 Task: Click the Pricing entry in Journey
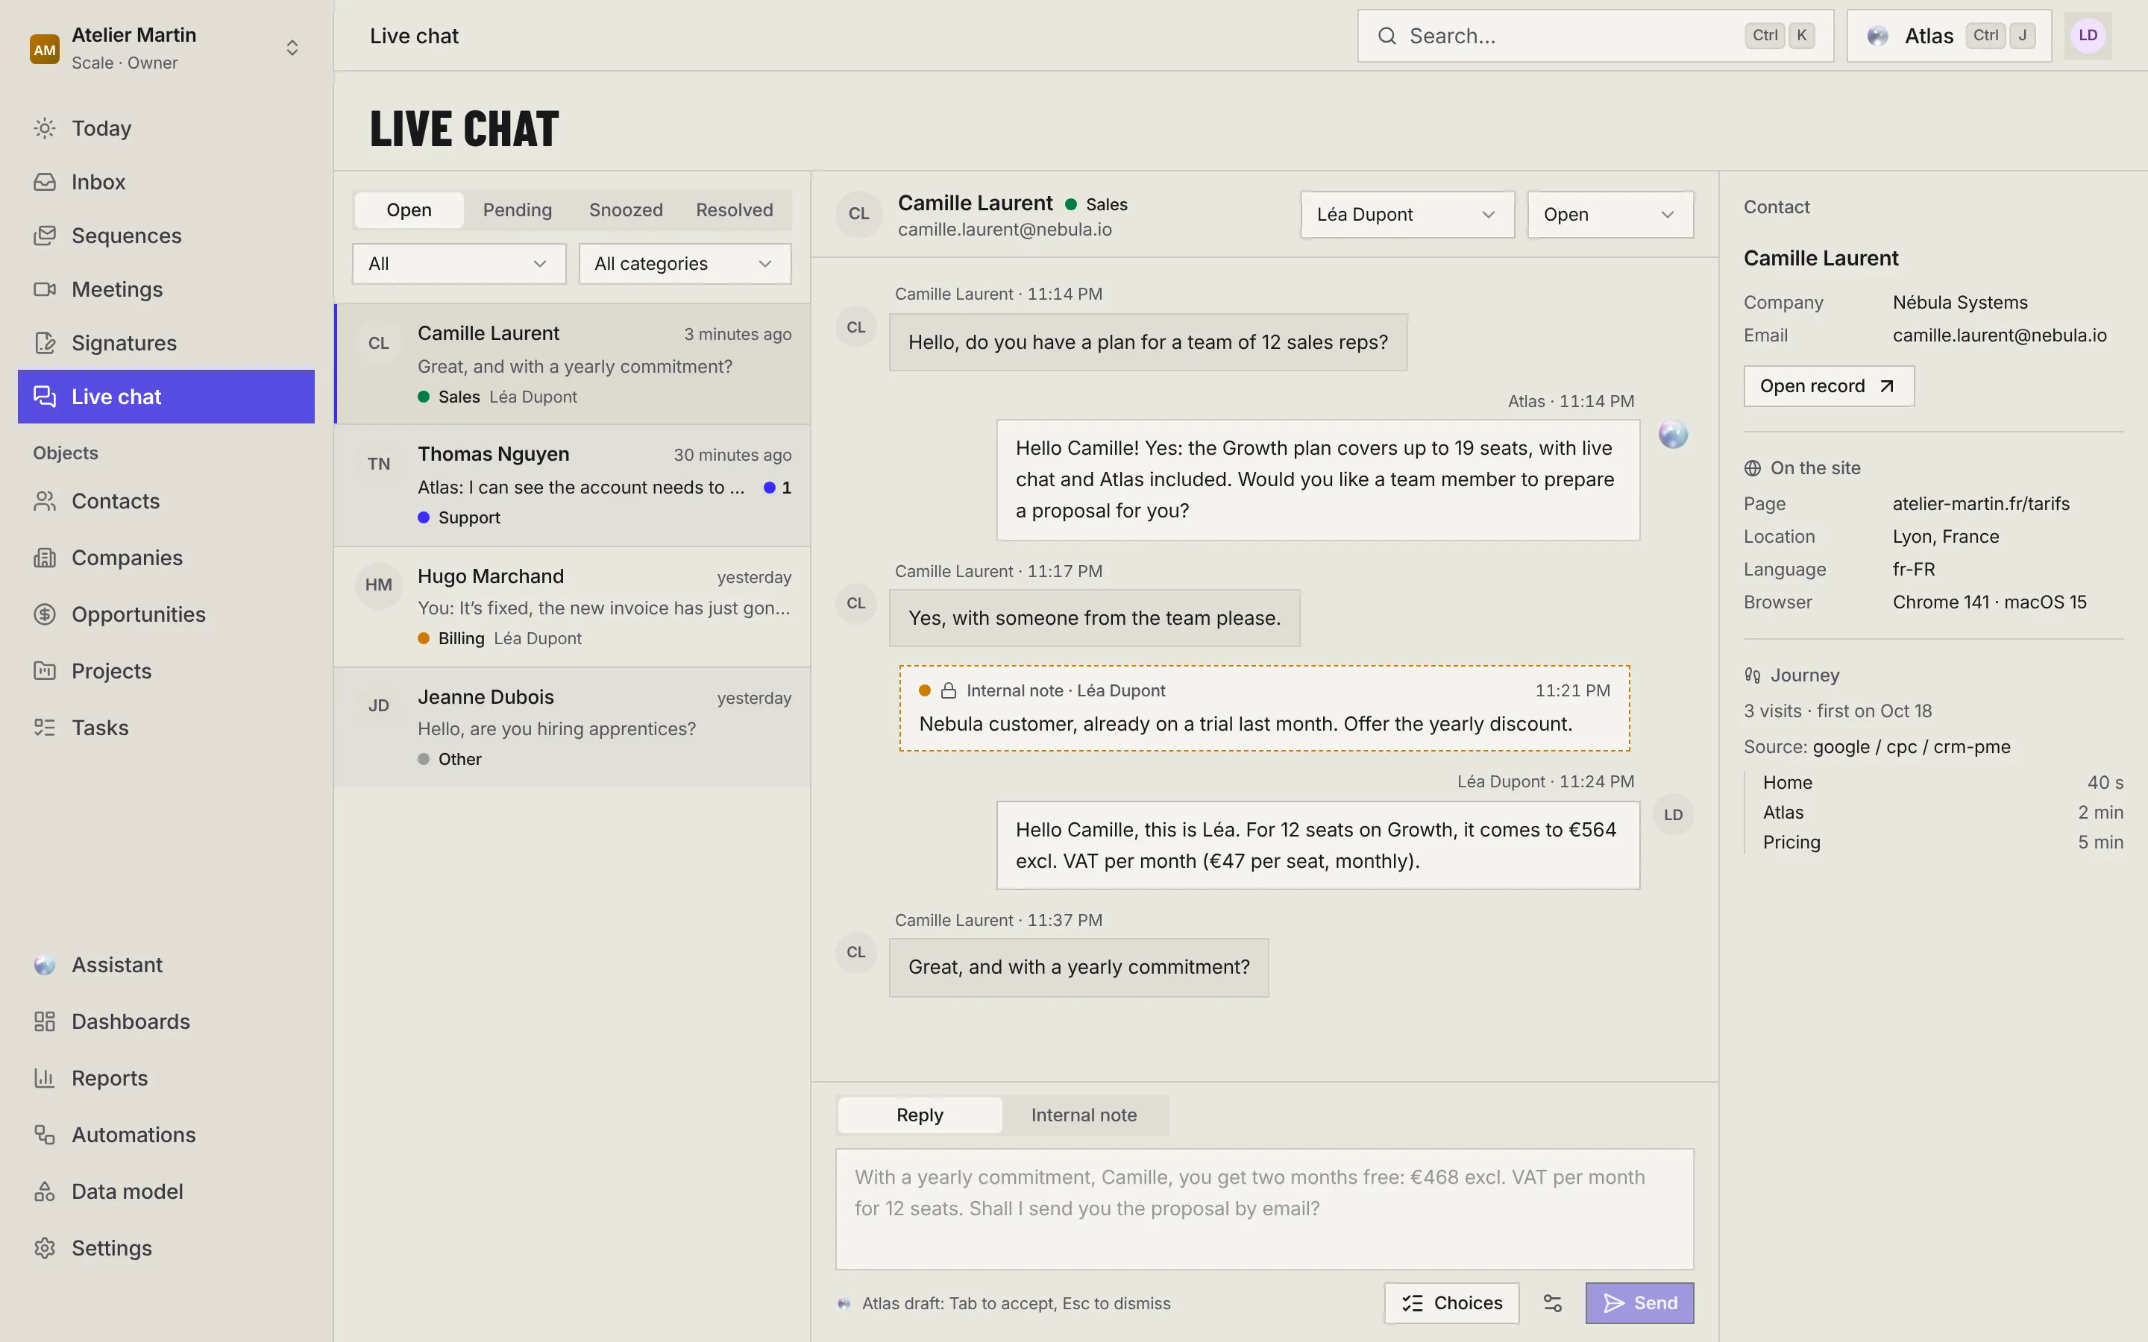[x=1942, y=842]
